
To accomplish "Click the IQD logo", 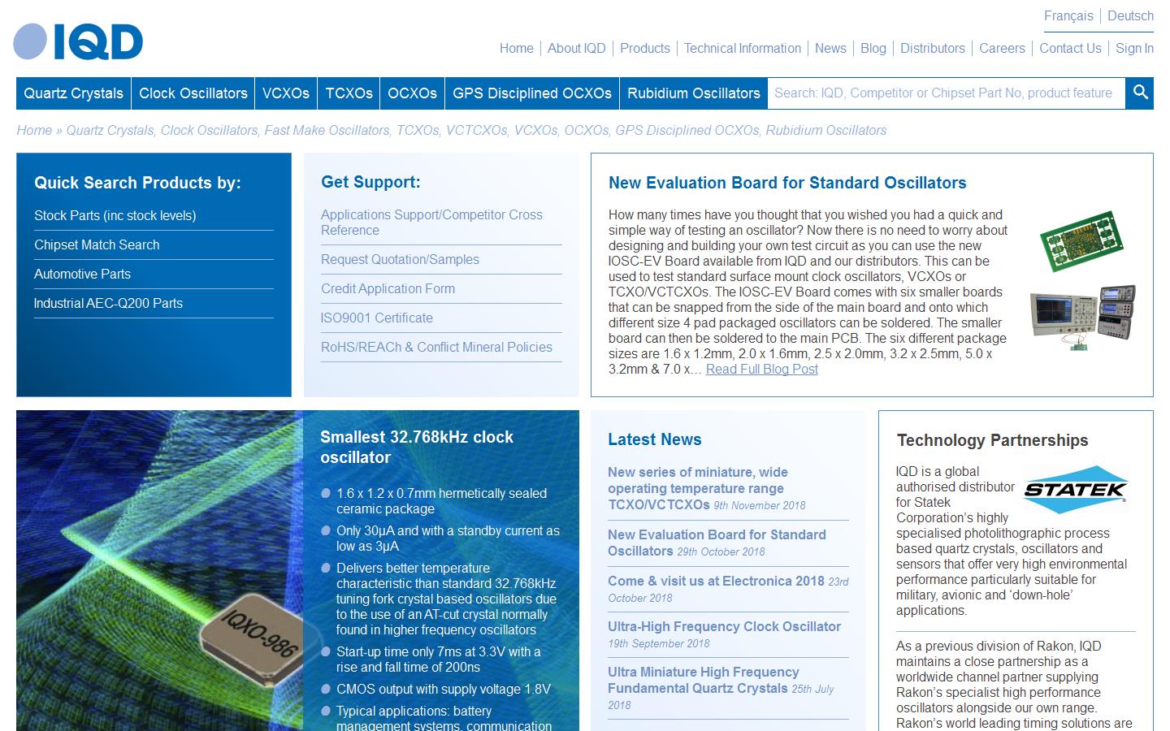I will 78,41.
